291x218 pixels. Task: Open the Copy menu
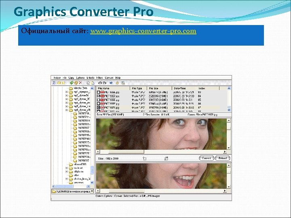tap(71, 78)
